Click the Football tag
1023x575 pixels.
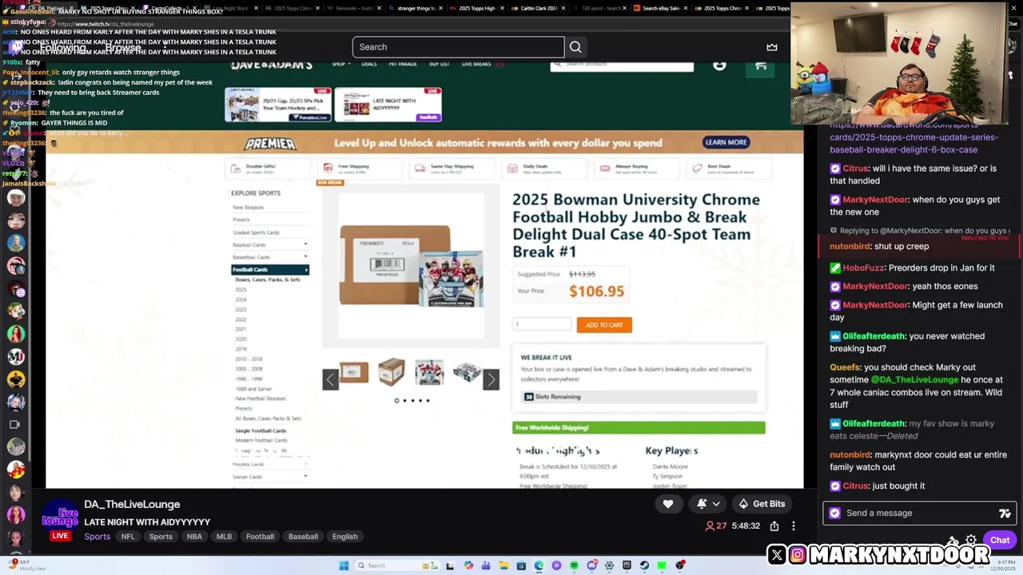point(260,537)
